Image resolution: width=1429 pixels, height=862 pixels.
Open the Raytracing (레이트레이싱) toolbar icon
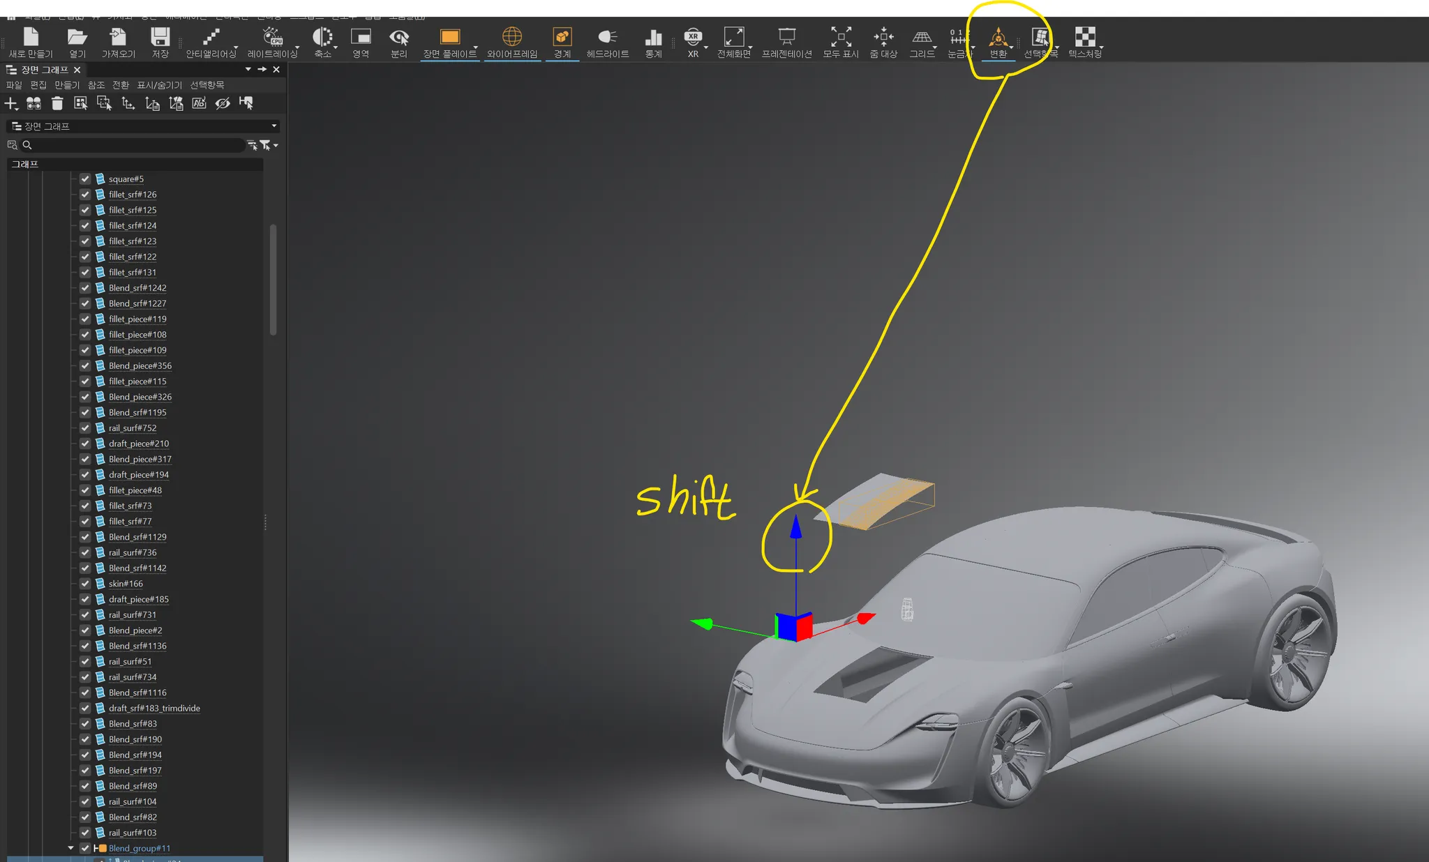pos(272,37)
